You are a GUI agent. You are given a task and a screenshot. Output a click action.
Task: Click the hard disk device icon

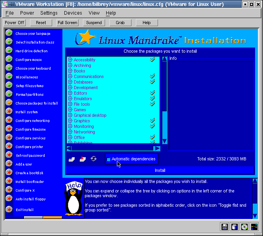(235, 227)
